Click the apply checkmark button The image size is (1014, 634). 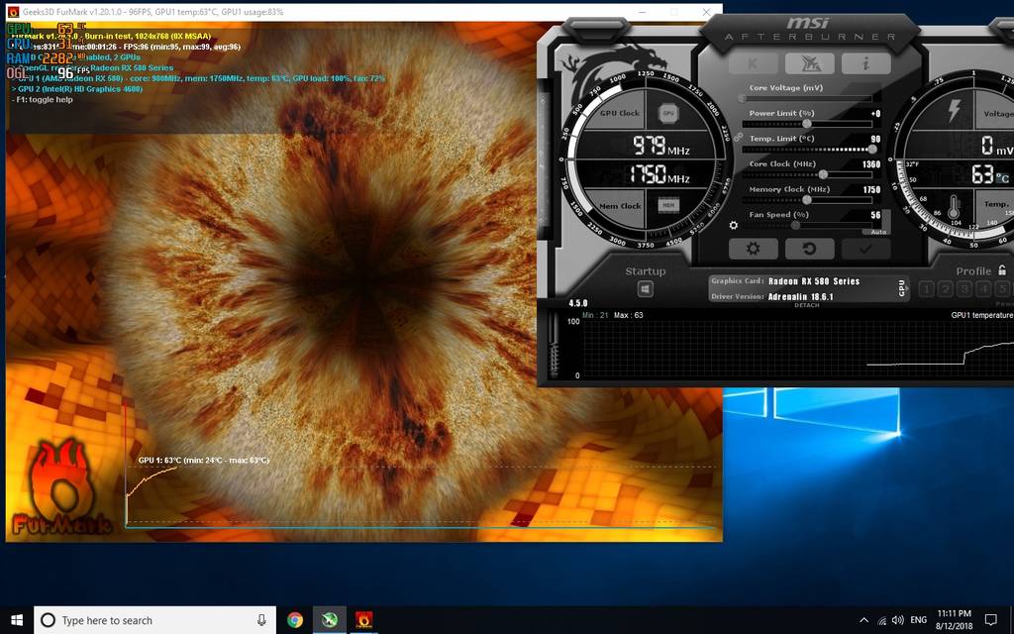point(865,248)
